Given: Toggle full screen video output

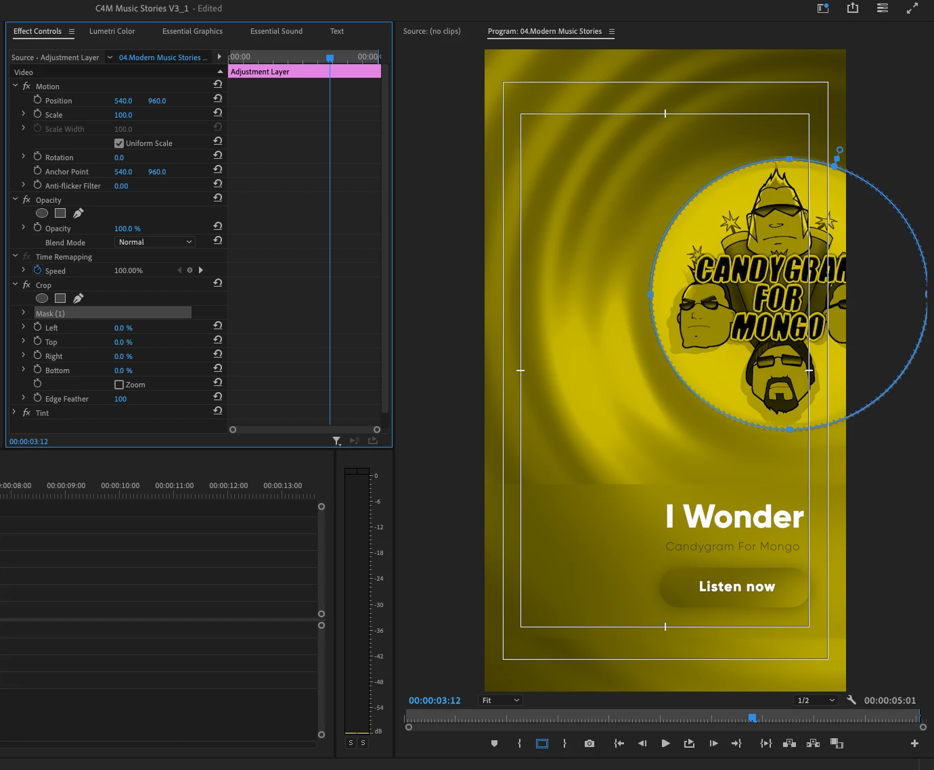Looking at the screenshot, I should point(912,8).
